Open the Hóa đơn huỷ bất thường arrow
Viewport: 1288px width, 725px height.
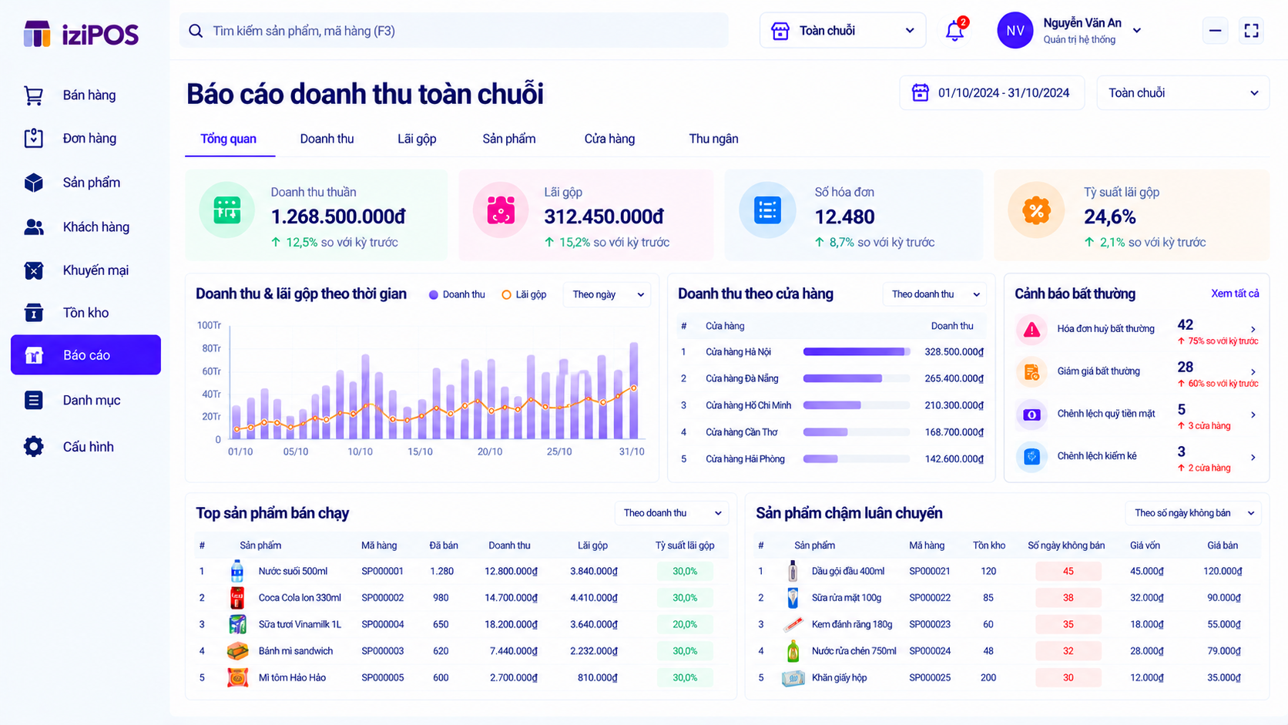[1253, 329]
